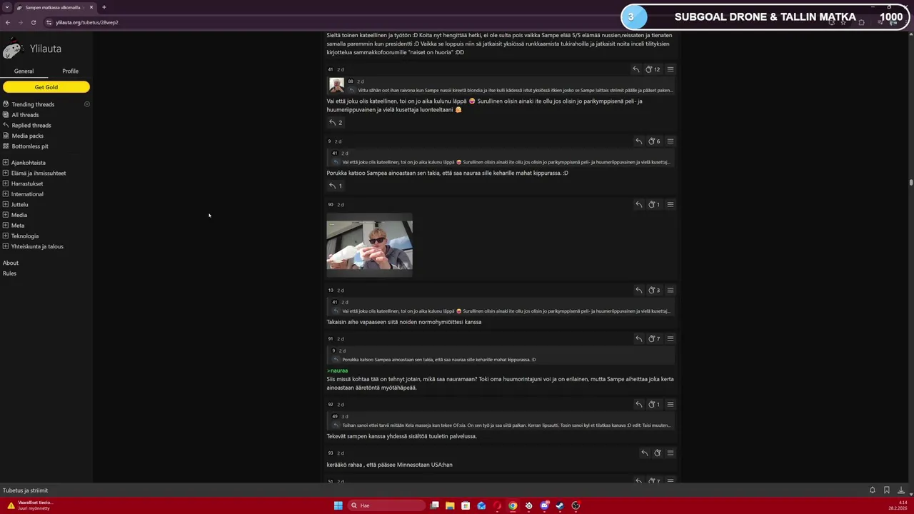The image size is (914, 514).
Task: Upvote post 9 with 6 votes
Action: click(x=653, y=141)
